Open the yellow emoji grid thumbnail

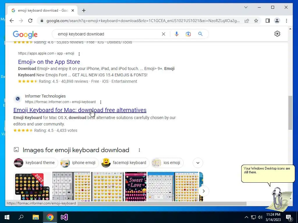tap(108, 187)
